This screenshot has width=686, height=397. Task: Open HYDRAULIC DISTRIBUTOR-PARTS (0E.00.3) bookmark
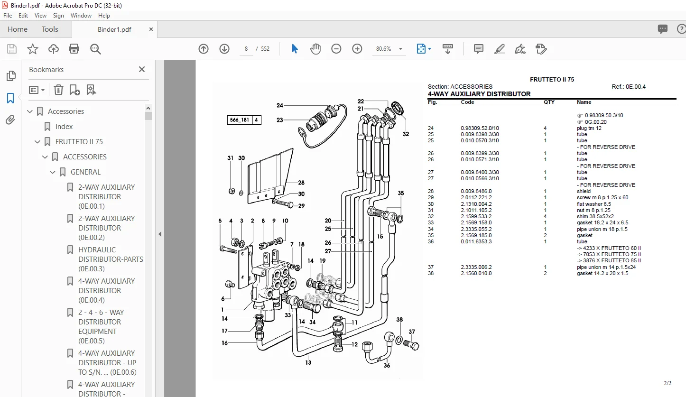click(x=111, y=259)
